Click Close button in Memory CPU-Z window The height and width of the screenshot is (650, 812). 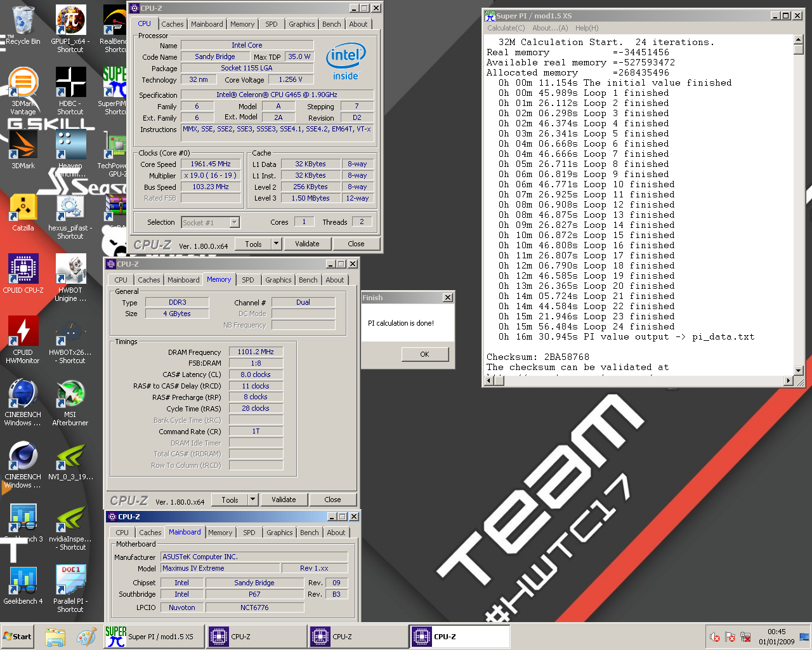point(332,500)
